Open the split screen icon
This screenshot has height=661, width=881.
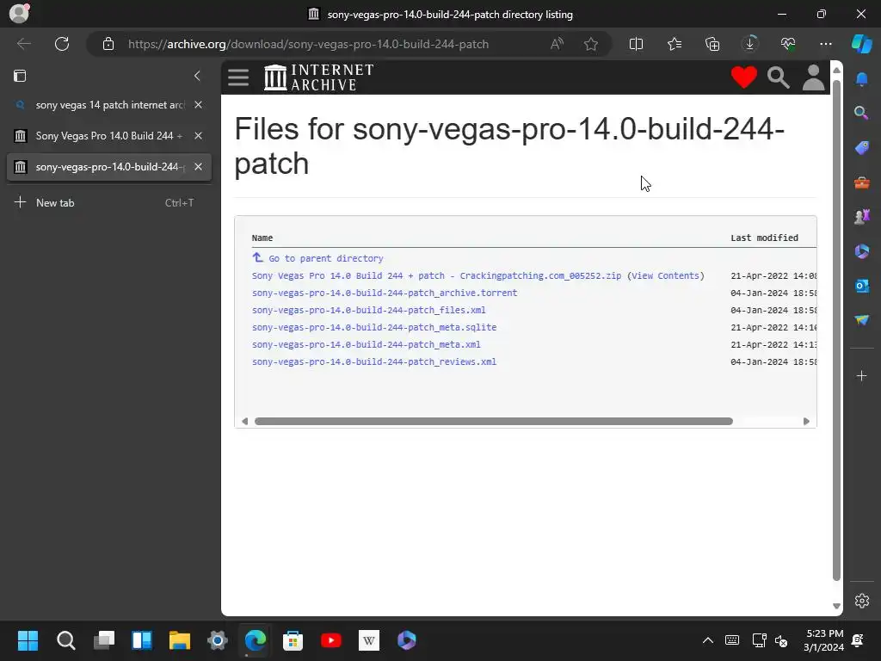point(636,44)
